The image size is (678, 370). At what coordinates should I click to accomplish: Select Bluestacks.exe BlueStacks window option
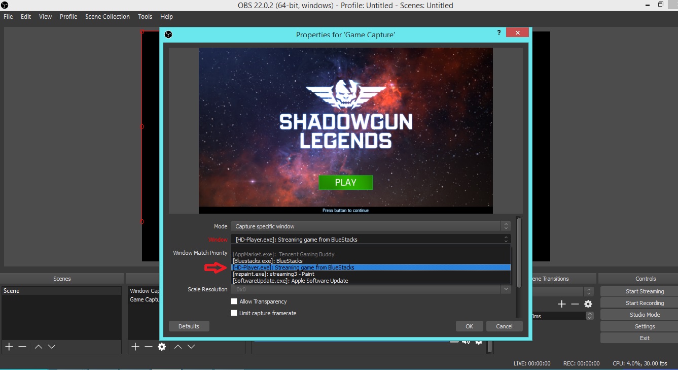(370, 261)
